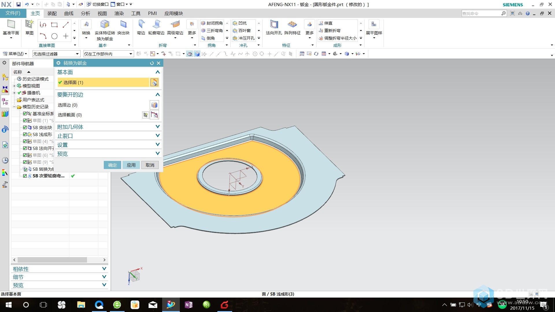The width and height of the screenshot is (555, 312).
Task: Select the Dimple (凹坑) tool
Action: [240, 23]
